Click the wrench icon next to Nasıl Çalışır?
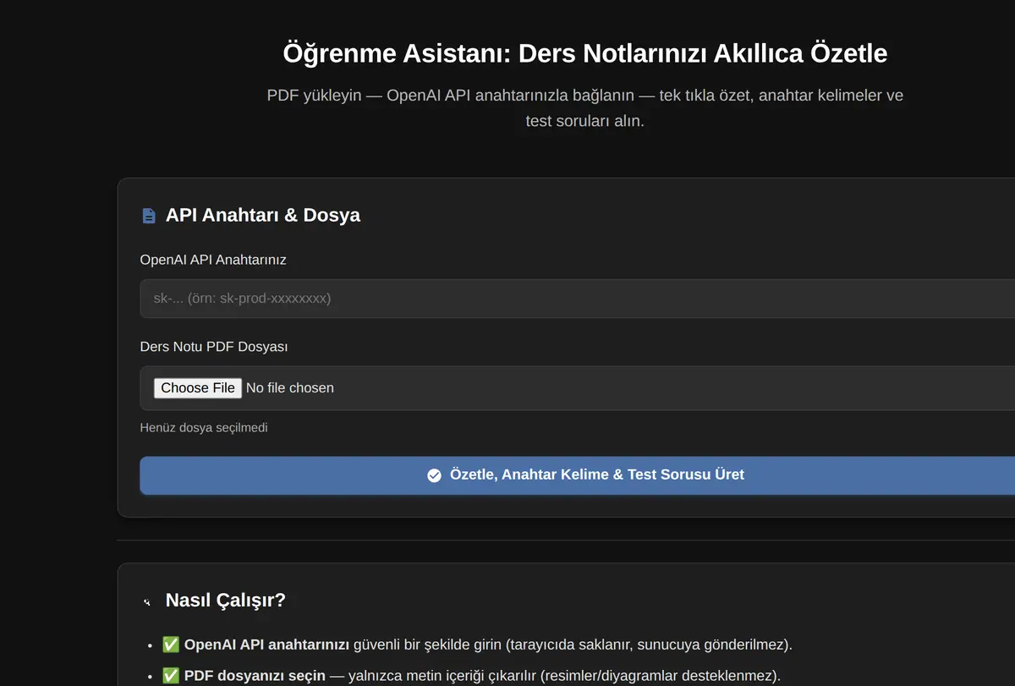The height and width of the screenshot is (686, 1015). [x=148, y=601]
